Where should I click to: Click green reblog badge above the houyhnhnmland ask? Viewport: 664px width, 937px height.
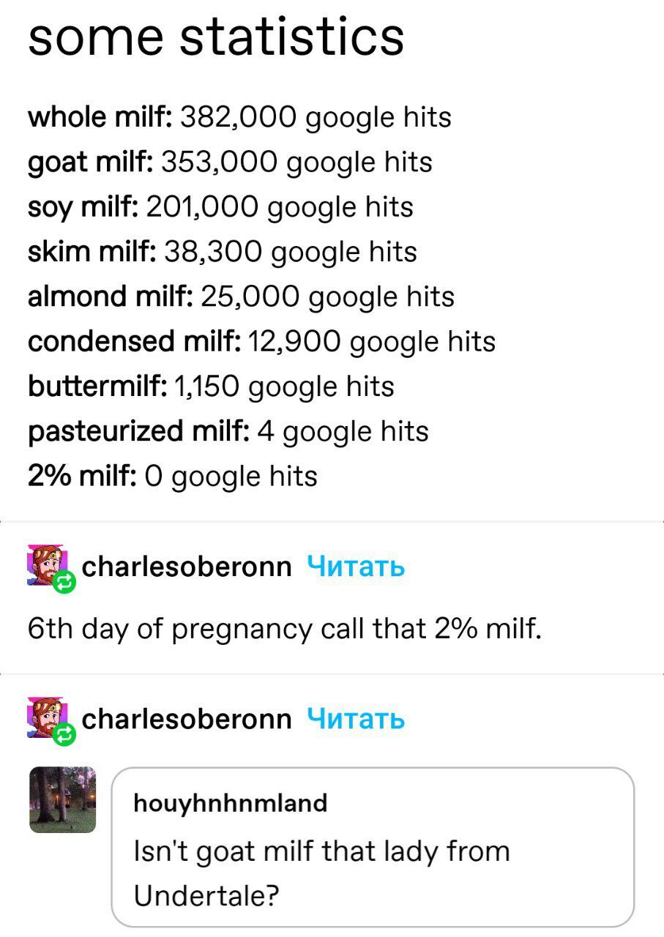coord(64,734)
